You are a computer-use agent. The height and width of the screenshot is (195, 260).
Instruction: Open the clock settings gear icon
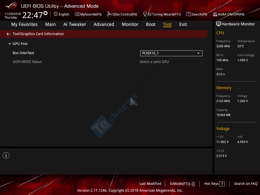click(45, 13)
